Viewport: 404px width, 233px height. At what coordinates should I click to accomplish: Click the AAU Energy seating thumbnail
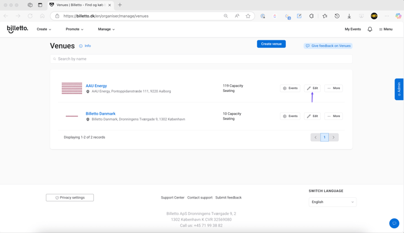[72, 88]
